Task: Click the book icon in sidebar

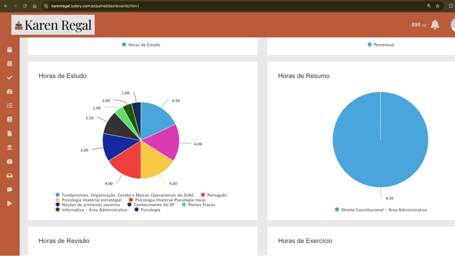Action: [10, 120]
